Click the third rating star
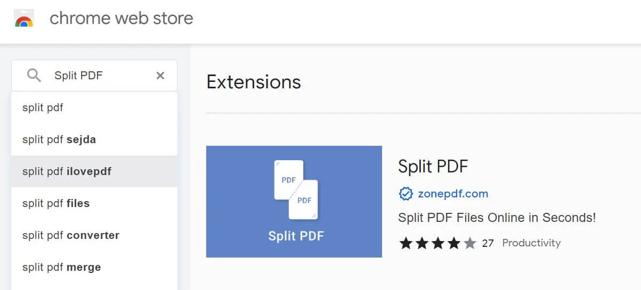 coord(438,243)
